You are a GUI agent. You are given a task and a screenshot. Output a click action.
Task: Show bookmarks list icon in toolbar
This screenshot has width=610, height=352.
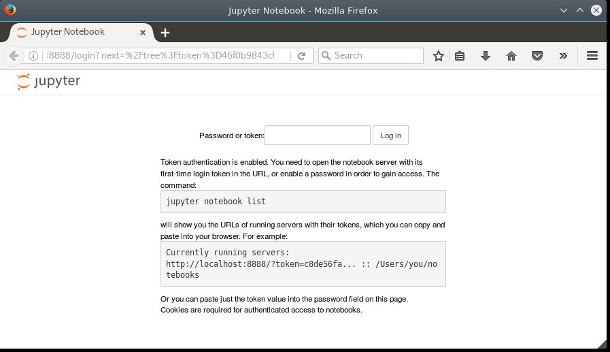(460, 56)
